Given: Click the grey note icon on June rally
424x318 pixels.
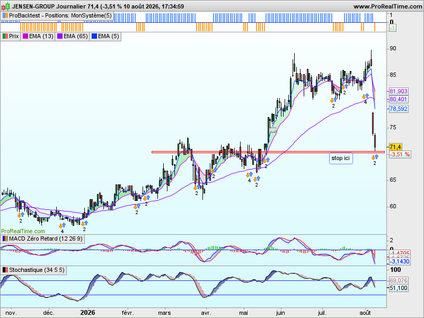Looking at the screenshot, I should (273, 130).
